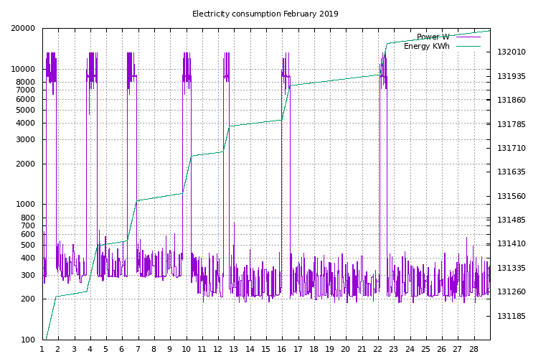Click the 'Power W' legend label

click(433, 37)
